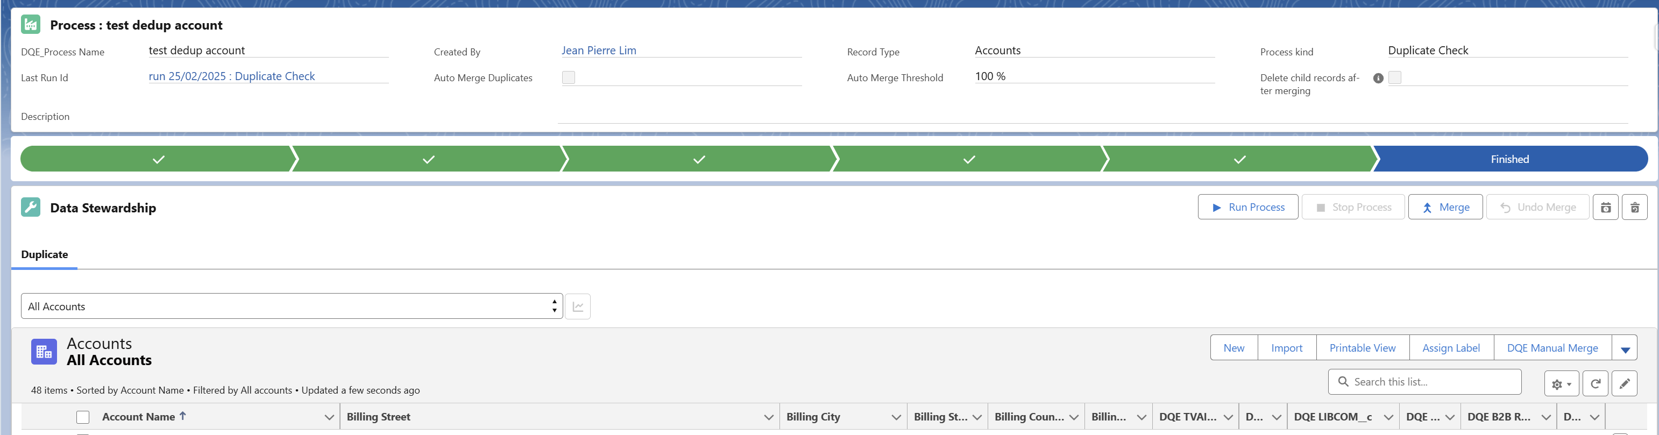Viewport: 1659px width, 435px height.
Task: Click the Account Name sort arrow
Action: tap(183, 416)
